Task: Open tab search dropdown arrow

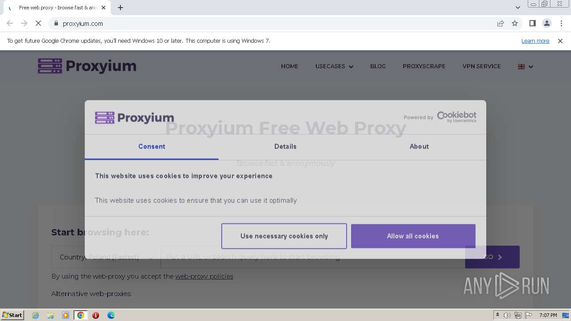Action: point(518,8)
